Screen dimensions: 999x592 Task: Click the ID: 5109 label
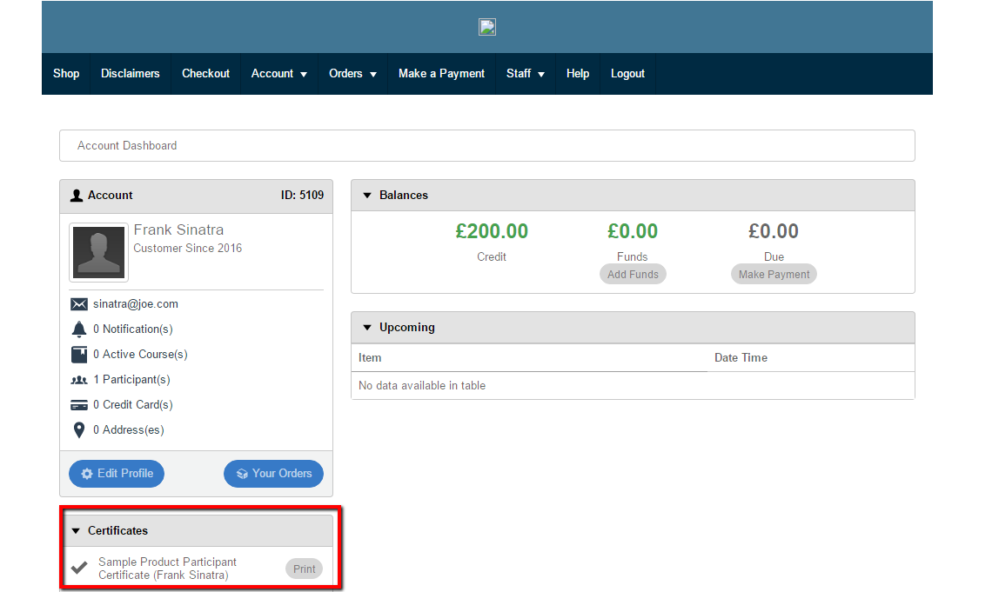click(303, 196)
